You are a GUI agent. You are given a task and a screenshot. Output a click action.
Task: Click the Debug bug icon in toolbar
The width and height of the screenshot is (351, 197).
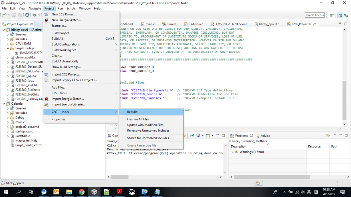point(35,15)
